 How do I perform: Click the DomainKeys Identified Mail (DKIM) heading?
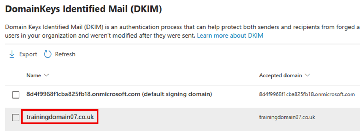click(x=84, y=9)
